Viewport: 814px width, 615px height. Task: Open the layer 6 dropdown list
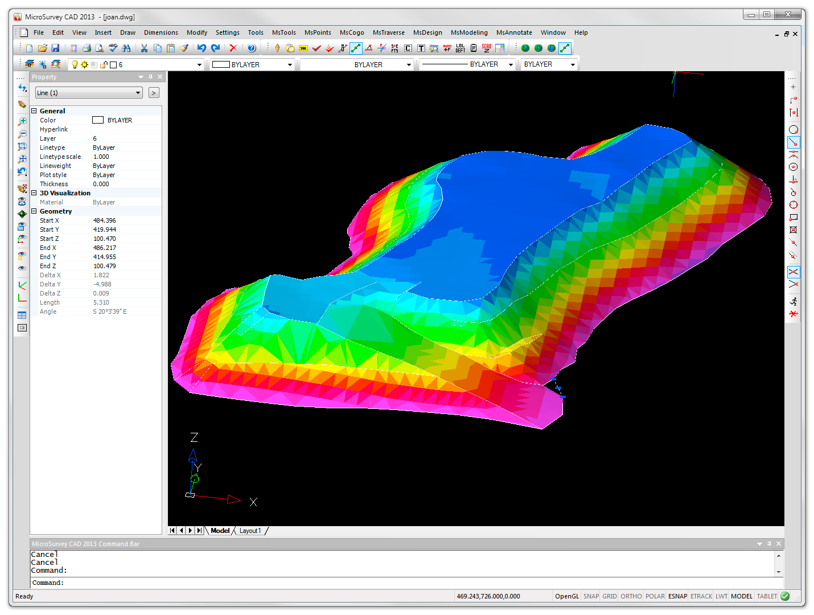(199, 65)
